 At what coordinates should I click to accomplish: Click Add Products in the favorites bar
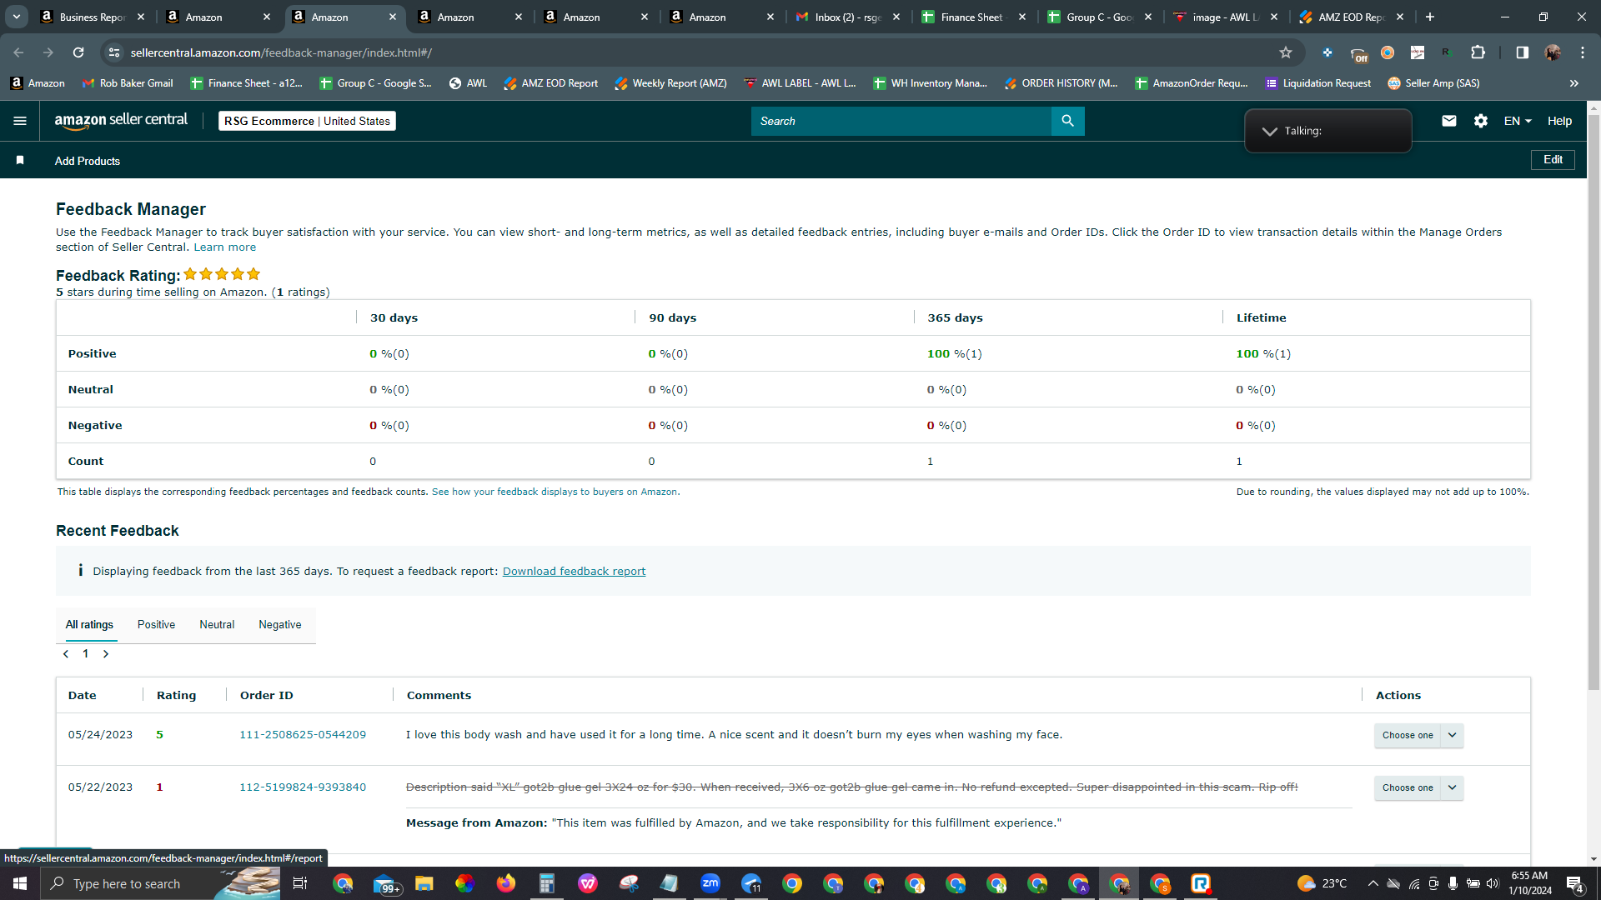[x=88, y=161]
